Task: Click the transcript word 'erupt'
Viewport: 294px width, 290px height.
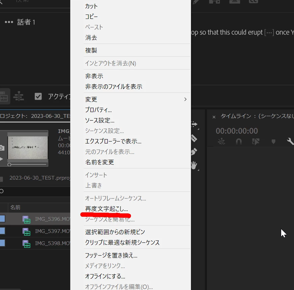Action: click(x=255, y=32)
